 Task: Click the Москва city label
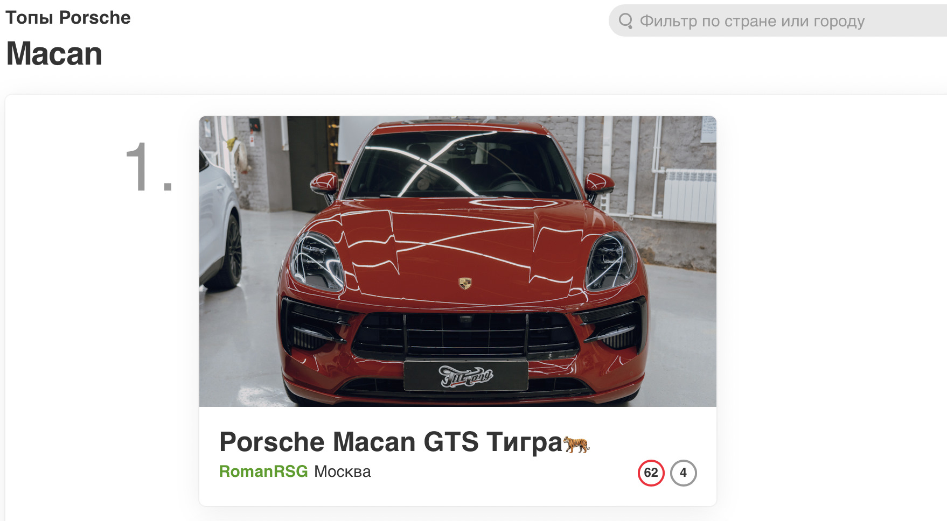(x=343, y=471)
